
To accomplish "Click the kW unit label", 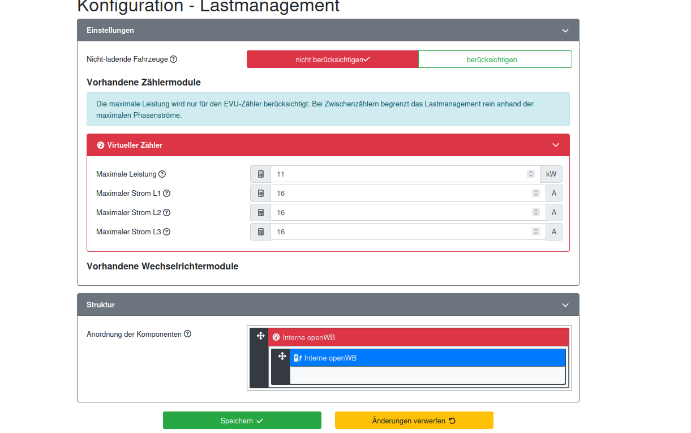I will [551, 174].
